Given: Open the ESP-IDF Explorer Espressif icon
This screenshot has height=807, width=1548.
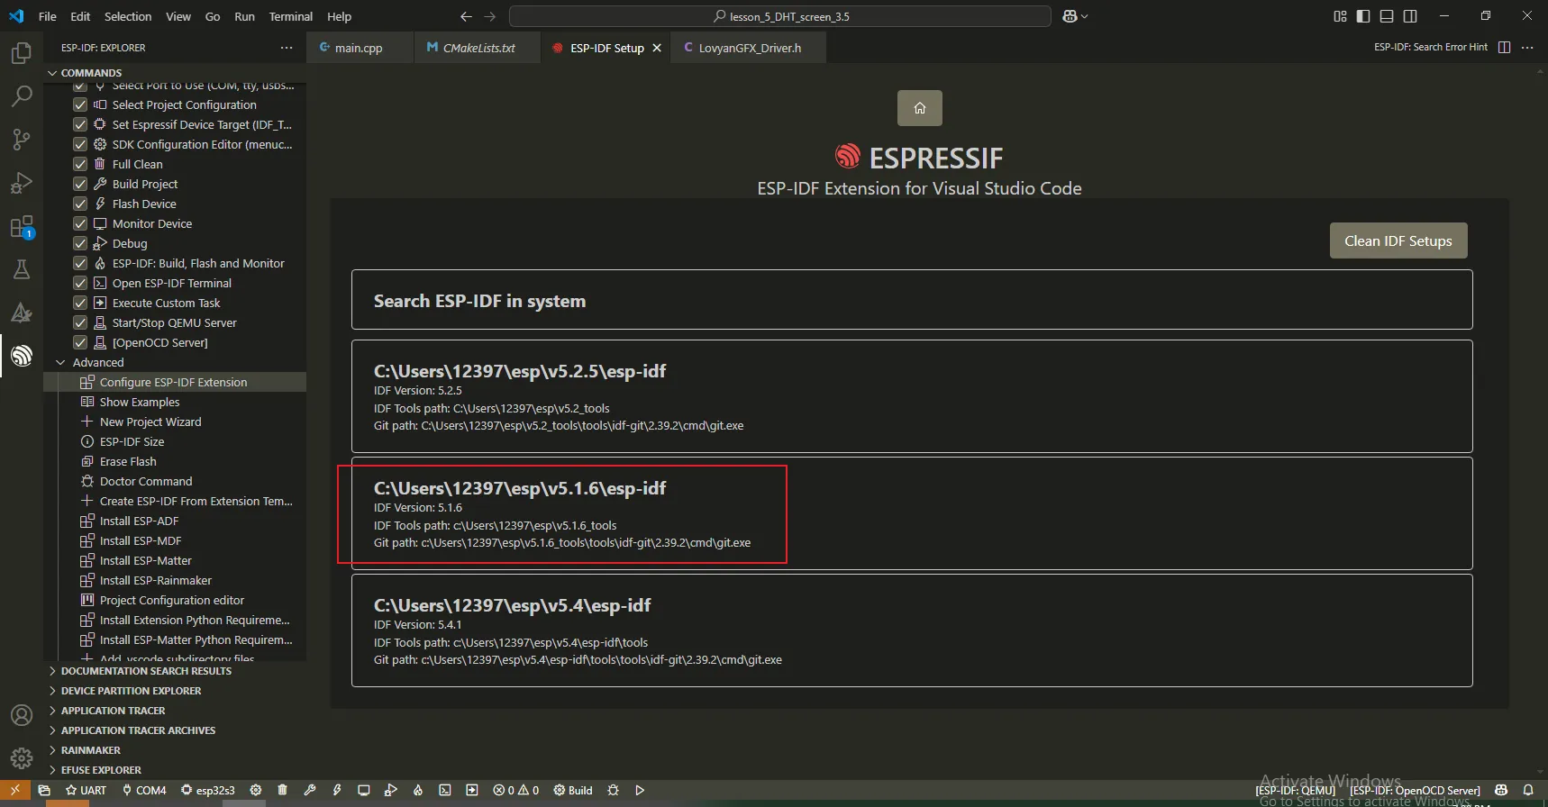Looking at the screenshot, I should coord(22,356).
